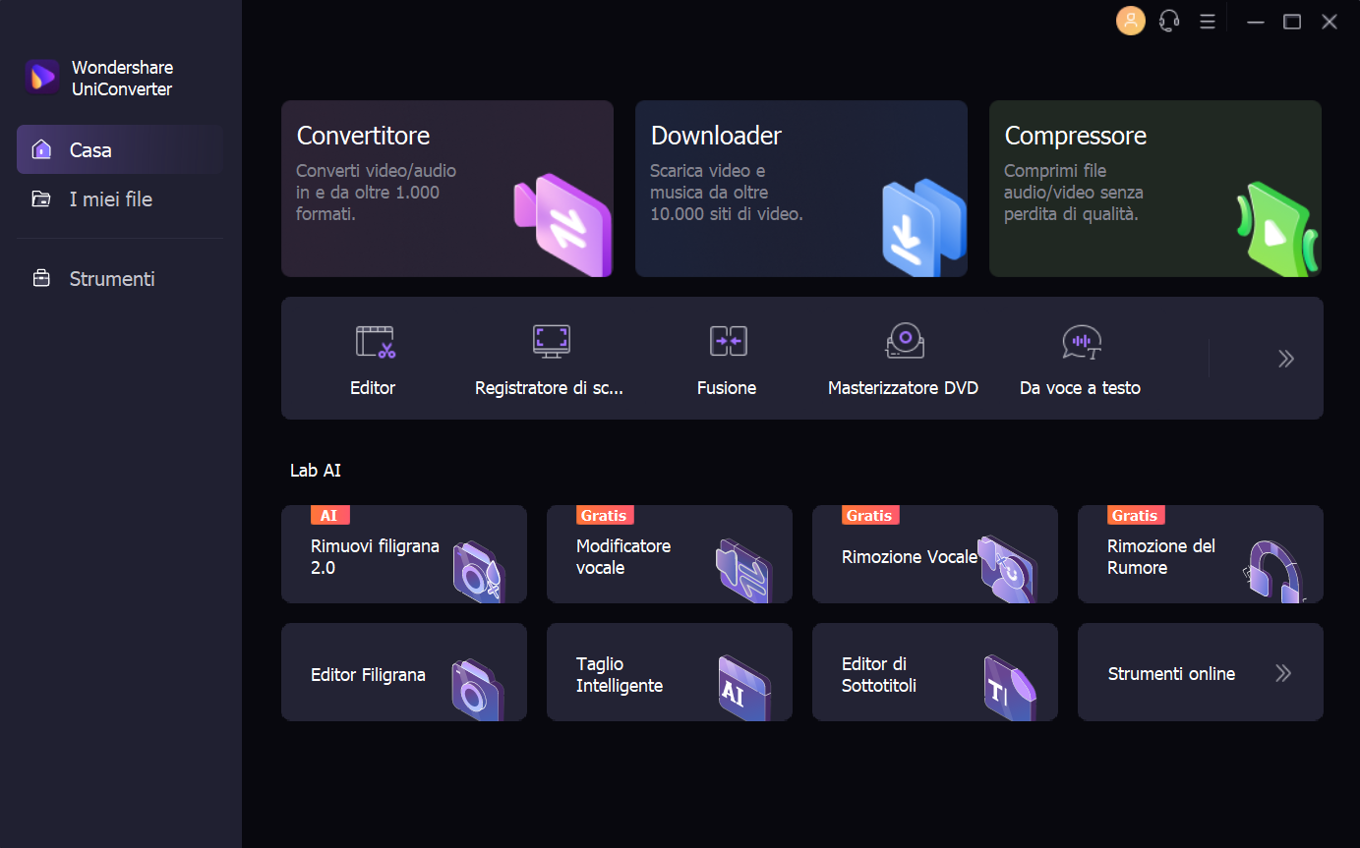Click the Da voce a testo icon

(1082, 341)
